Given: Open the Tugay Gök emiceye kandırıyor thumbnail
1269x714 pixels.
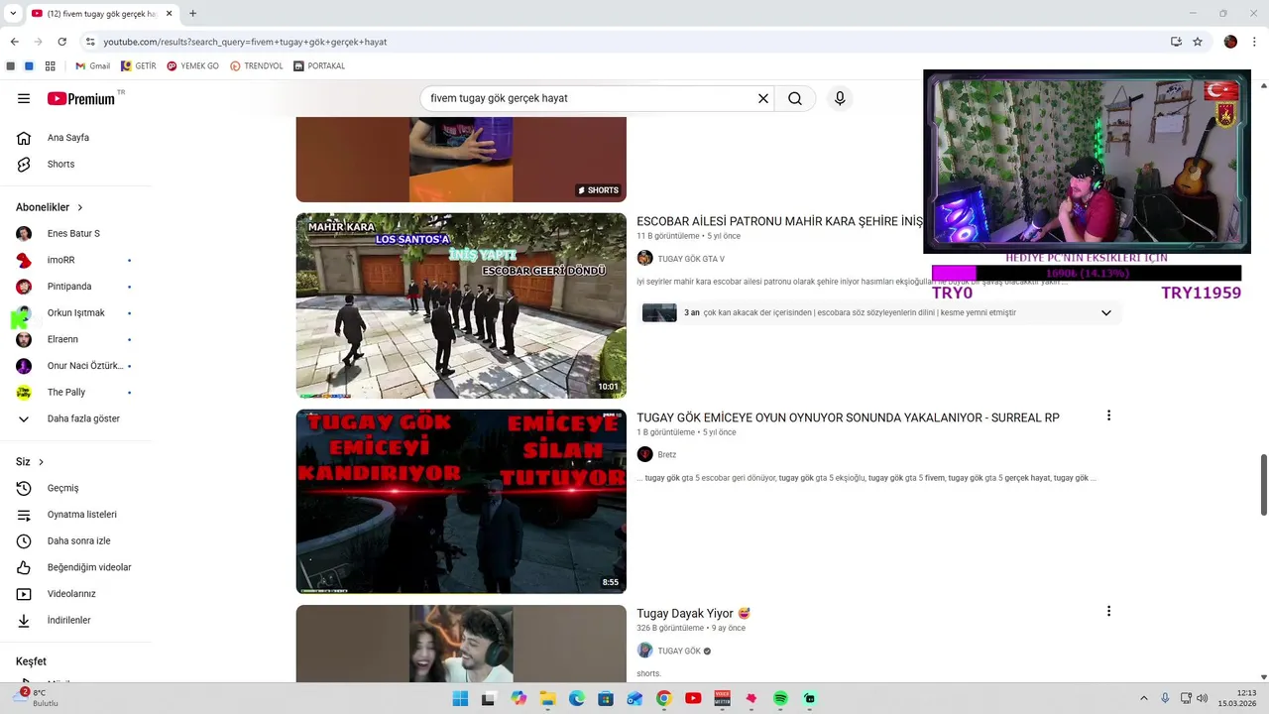Looking at the screenshot, I should click(461, 502).
